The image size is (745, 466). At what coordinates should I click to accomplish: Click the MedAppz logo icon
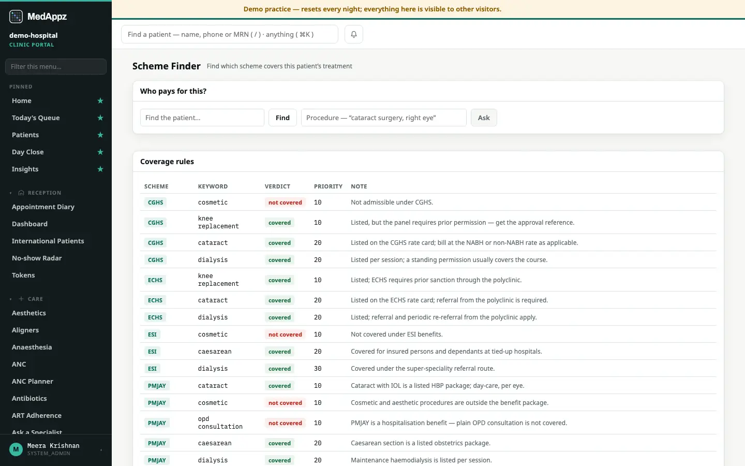click(x=16, y=17)
